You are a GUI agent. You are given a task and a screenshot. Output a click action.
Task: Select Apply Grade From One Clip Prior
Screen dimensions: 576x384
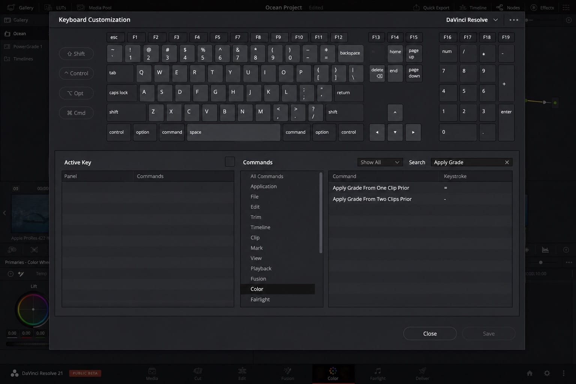420,188
